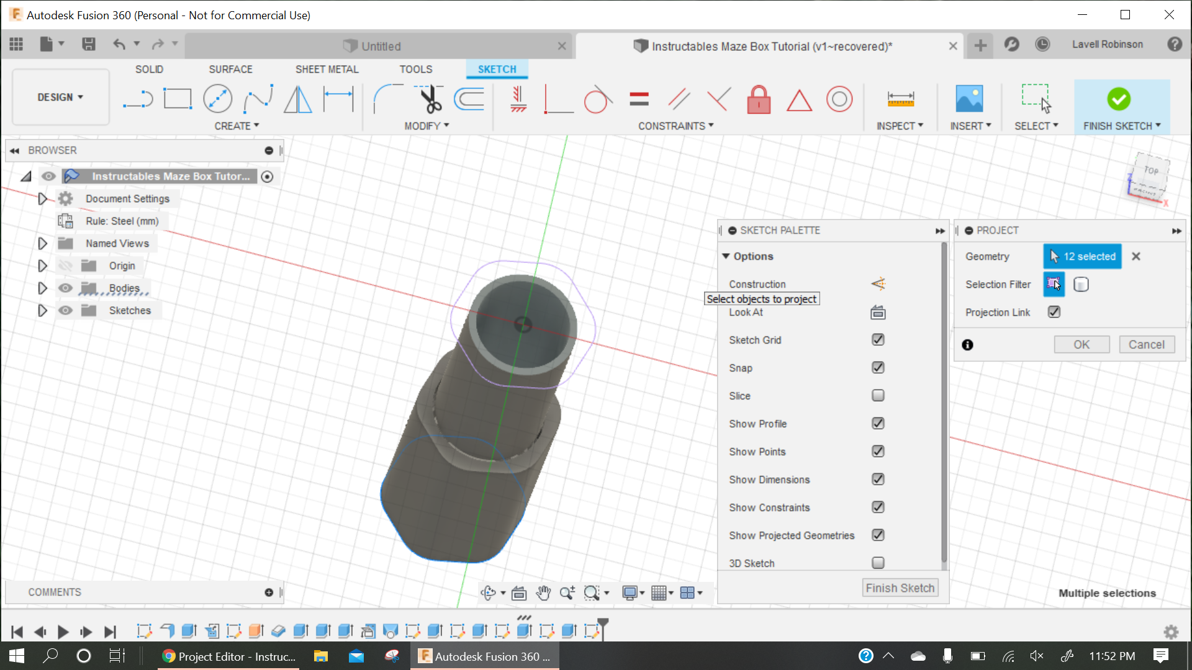Toggle Show Profile checkbox
Screen dimensions: 1192x670
click(x=878, y=424)
